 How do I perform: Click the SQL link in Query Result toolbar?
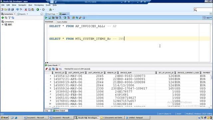click(60, 69)
